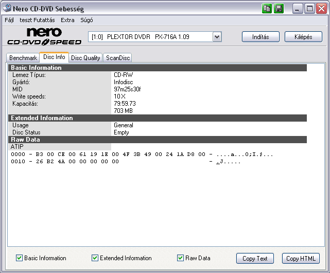This screenshot has width=330, height=273.
Task: Click the Copy Text button
Action: [x=255, y=258]
